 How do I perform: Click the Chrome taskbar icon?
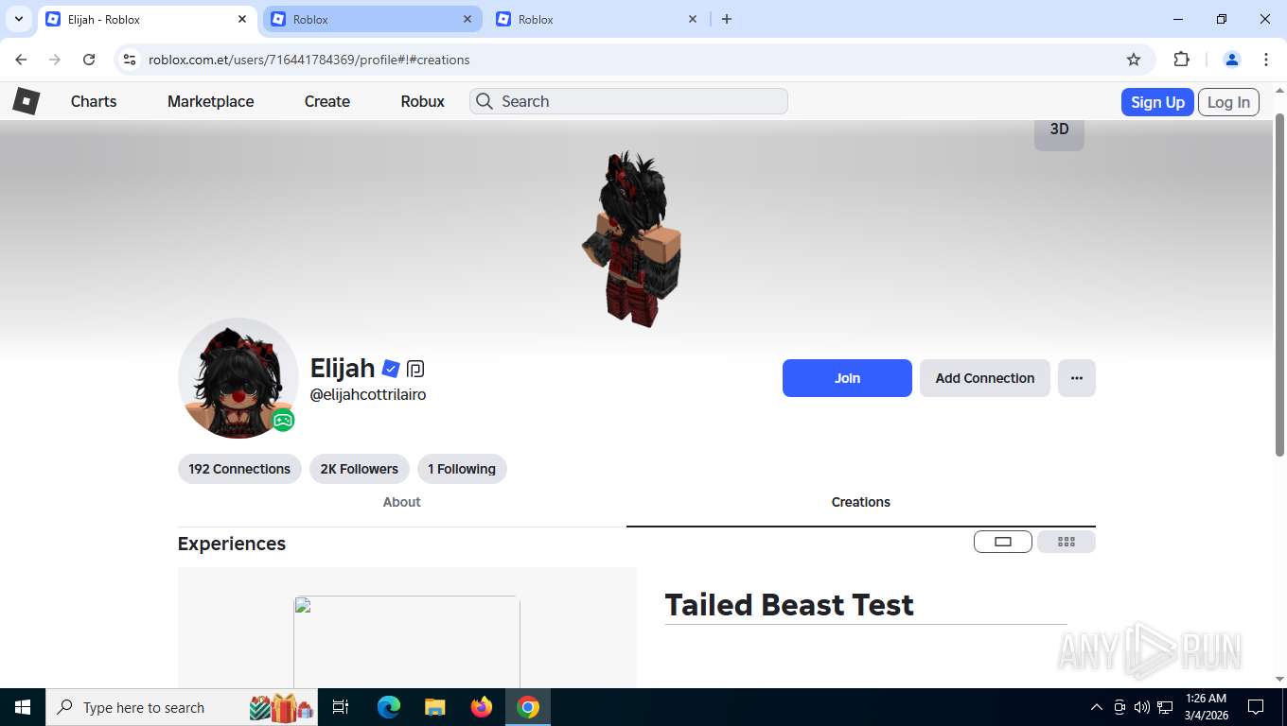pyautogui.click(x=528, y=707)
